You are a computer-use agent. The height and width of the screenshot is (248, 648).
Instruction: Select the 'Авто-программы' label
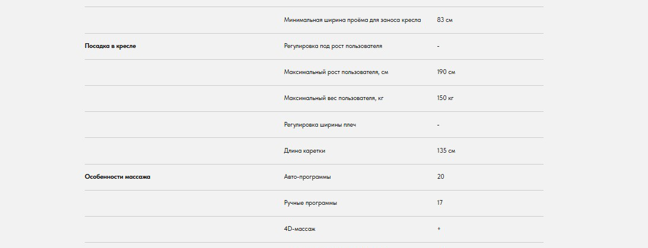(x=307, y=177)
